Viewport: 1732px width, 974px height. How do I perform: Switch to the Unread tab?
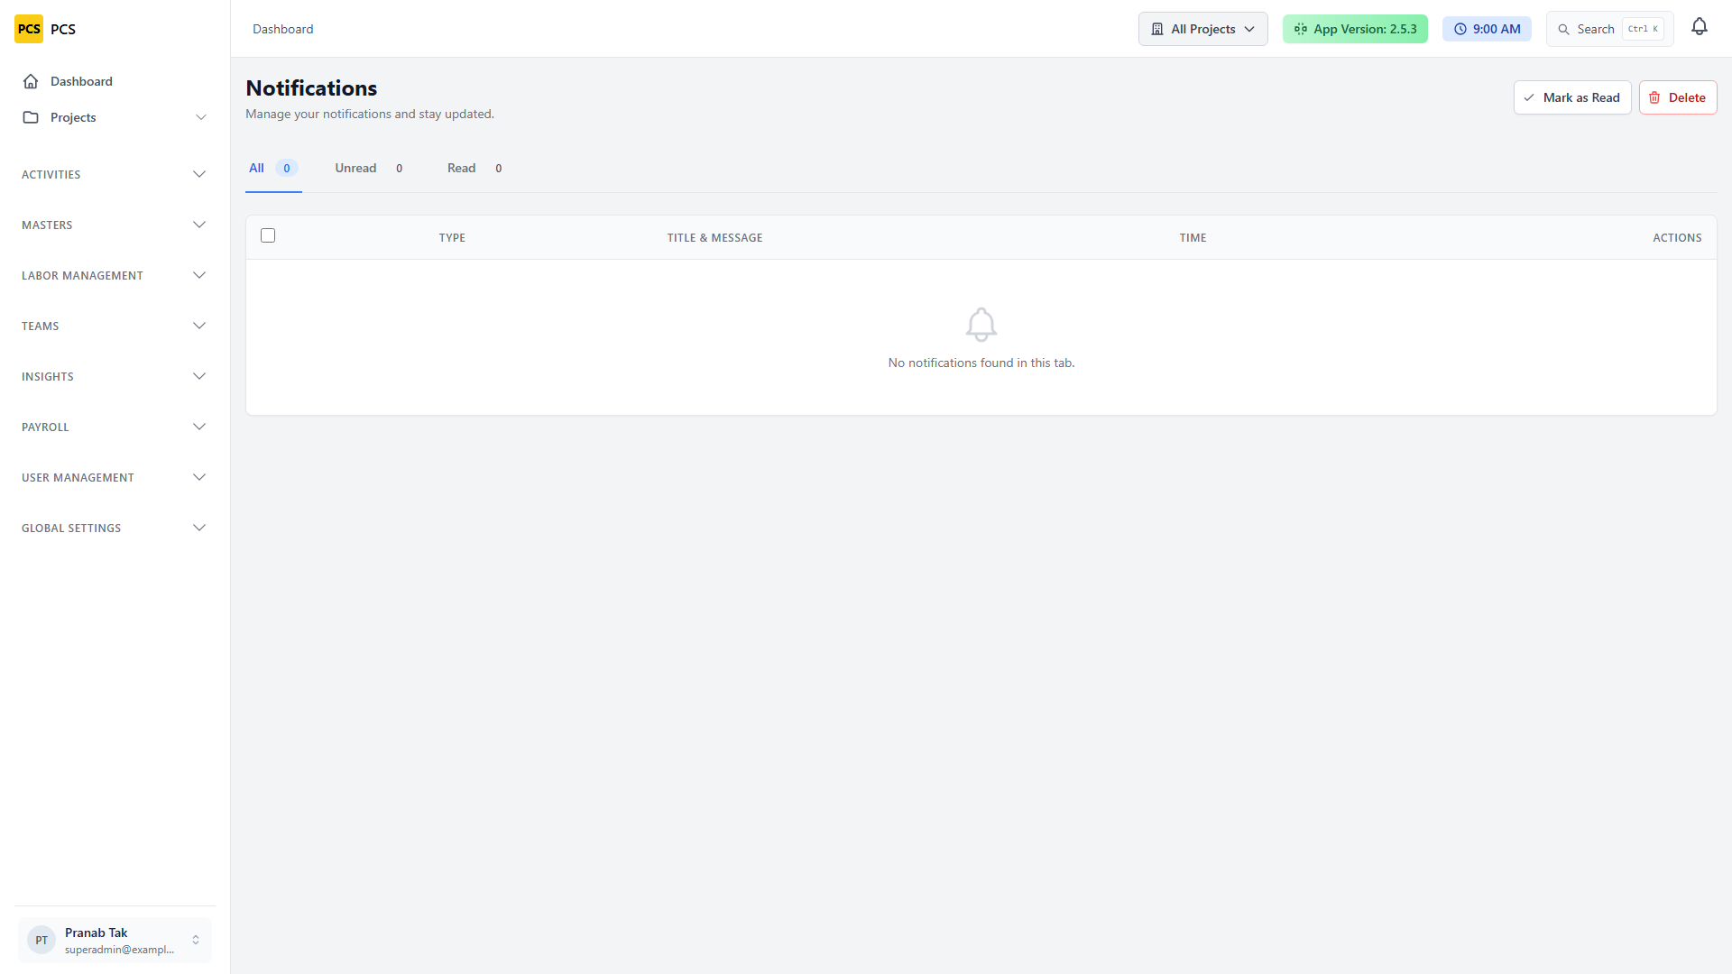pos(369,169)
